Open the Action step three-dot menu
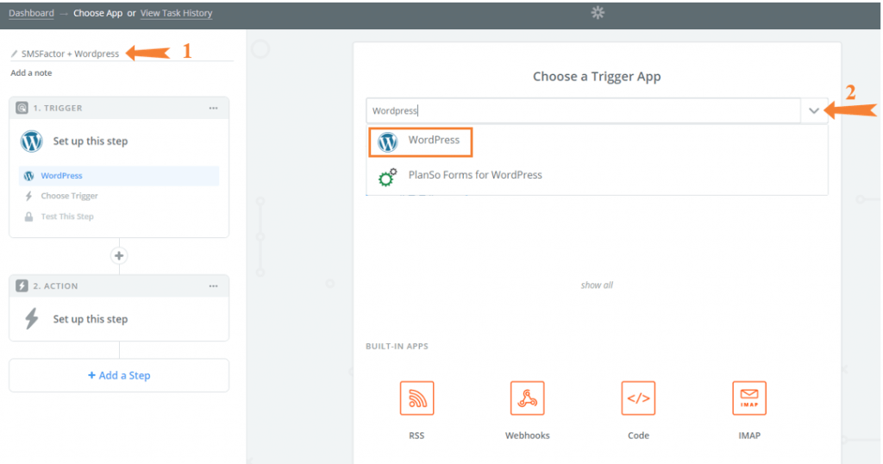This screenshot has width=883, height=464. [214, 286]
